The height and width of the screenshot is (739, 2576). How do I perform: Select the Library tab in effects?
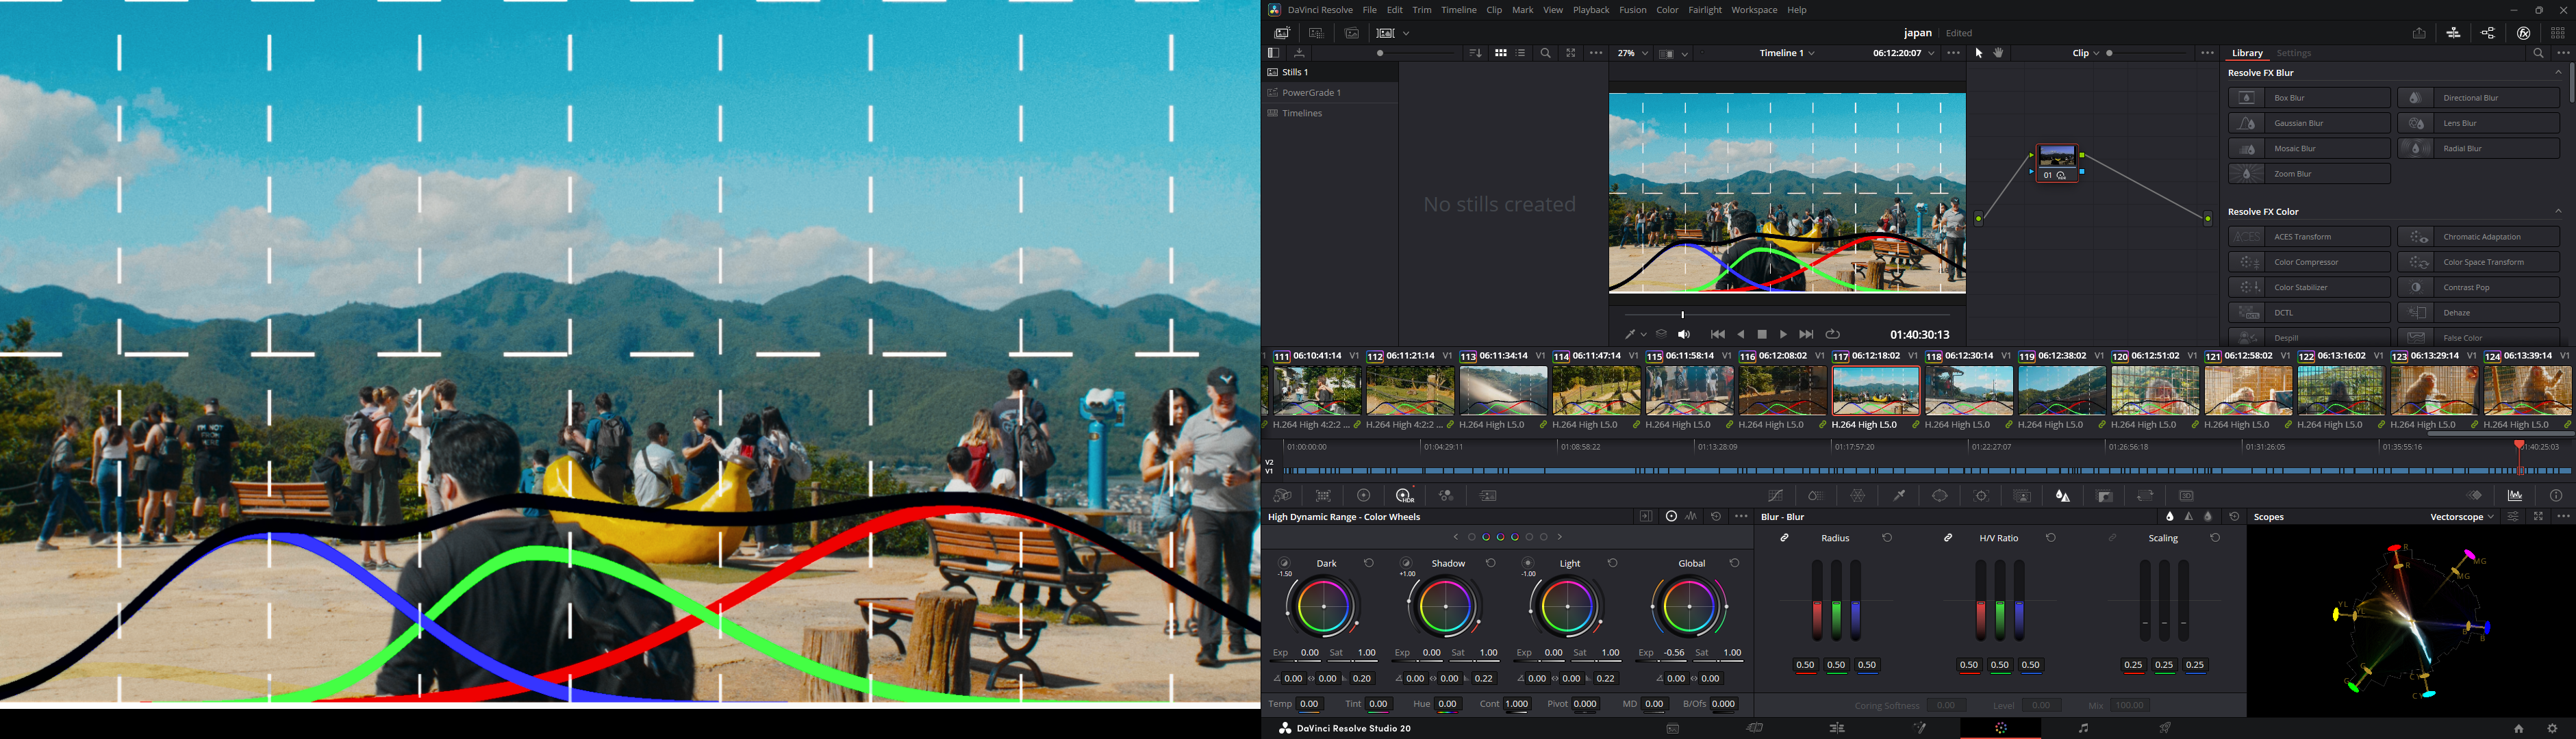click(x=2247, y=53)
